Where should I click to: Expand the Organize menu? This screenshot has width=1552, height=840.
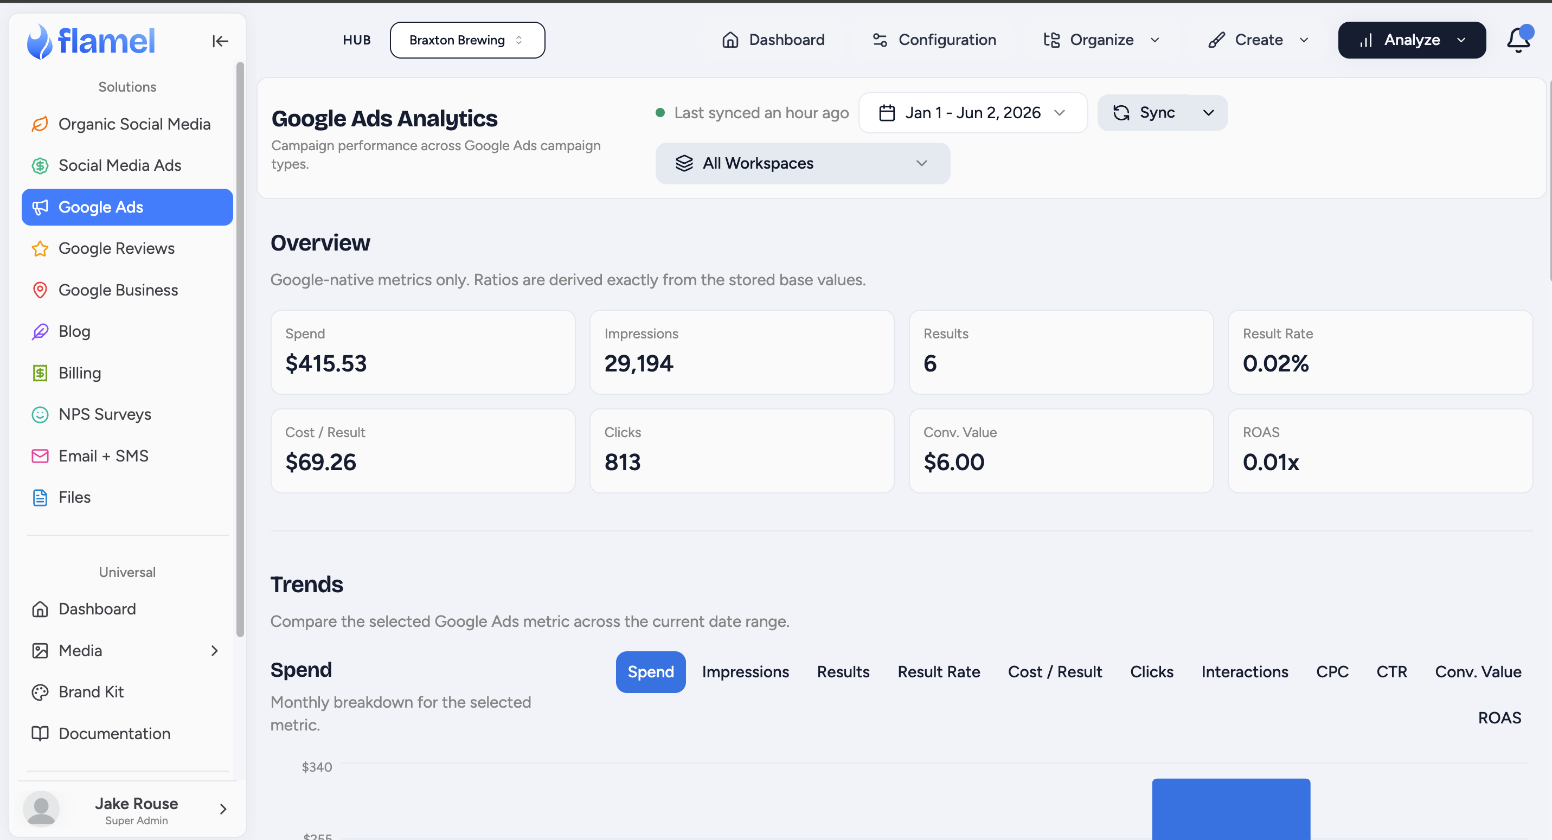click(1100, 40)
